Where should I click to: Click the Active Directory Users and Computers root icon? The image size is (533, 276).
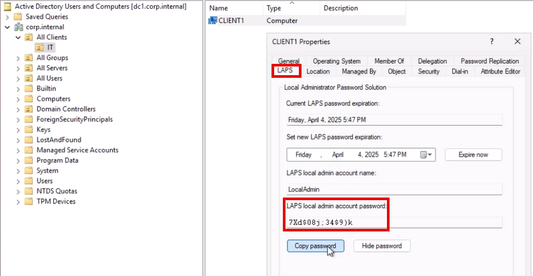(7, 7)
